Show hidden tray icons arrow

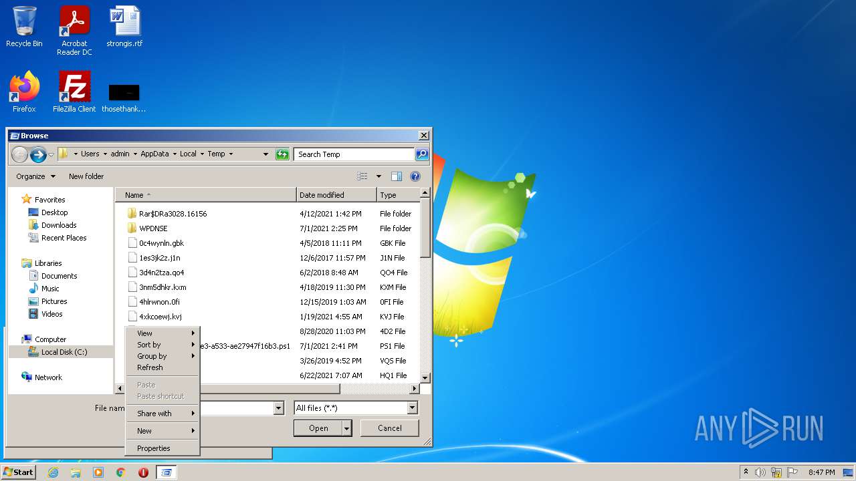746,472
